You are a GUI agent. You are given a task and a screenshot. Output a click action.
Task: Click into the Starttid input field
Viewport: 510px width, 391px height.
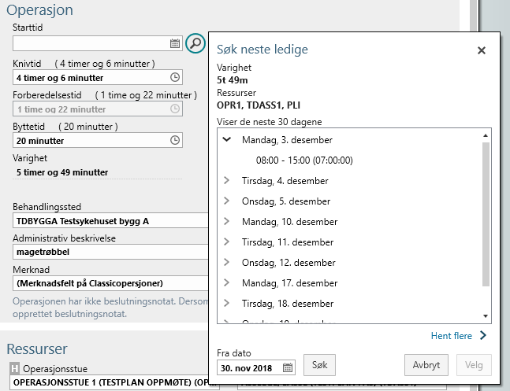click(x=91, y=43)
